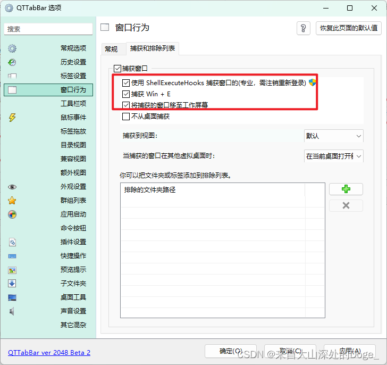
Task: Select the 捕获和排除列表 tab
Action: click(153, 48)
